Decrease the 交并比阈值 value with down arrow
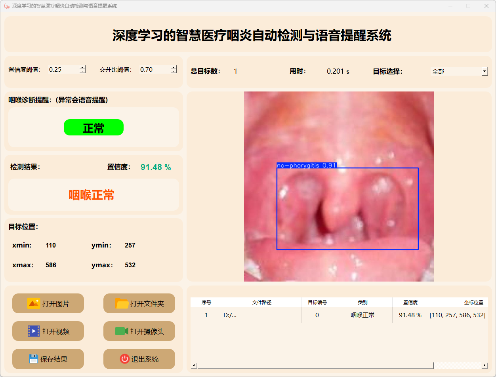Viewport: 496px width, 377px height. (174, 72)
